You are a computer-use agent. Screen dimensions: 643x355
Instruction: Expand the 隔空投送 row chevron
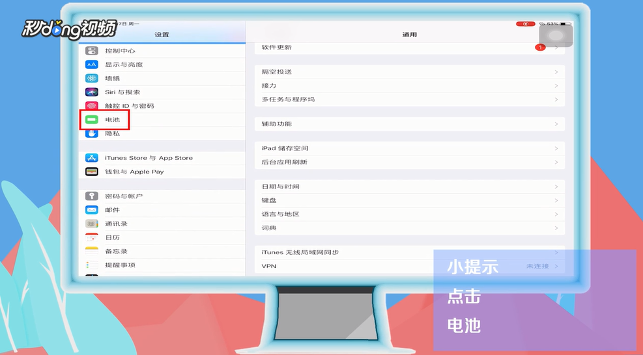[556, 72]
